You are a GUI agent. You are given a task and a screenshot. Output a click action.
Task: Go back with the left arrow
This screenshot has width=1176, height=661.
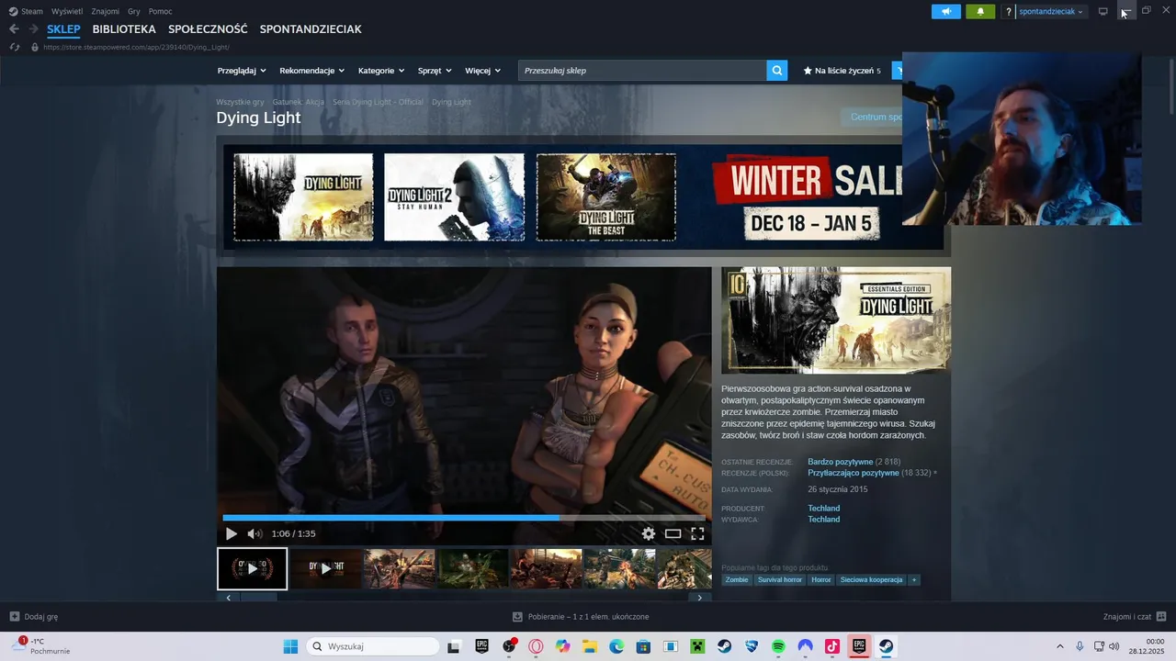(x=14, y=29)
